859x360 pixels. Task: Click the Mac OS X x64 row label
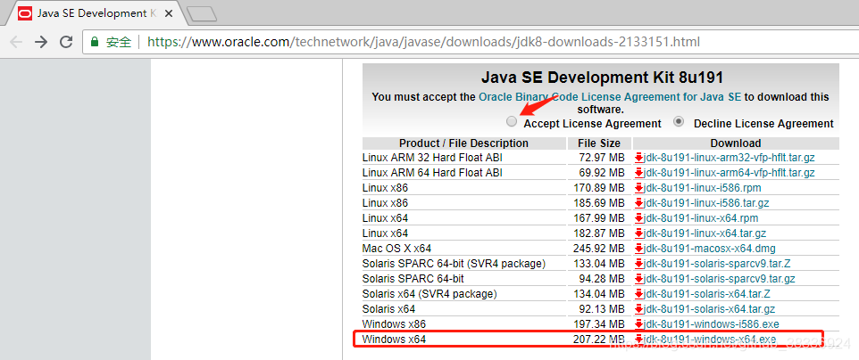click(x=396, y=249)
